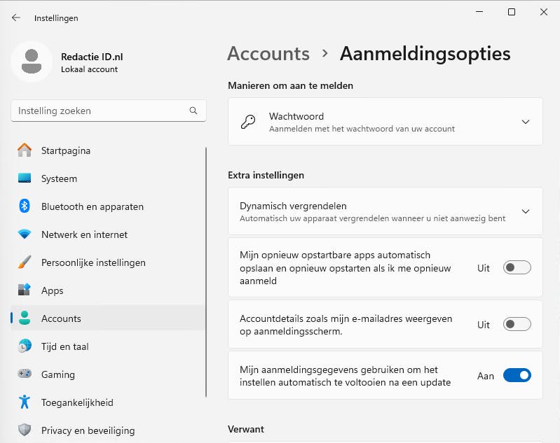Click the Startpagina home icon
The image size is (560, 443).
click(x=25, y=150)
